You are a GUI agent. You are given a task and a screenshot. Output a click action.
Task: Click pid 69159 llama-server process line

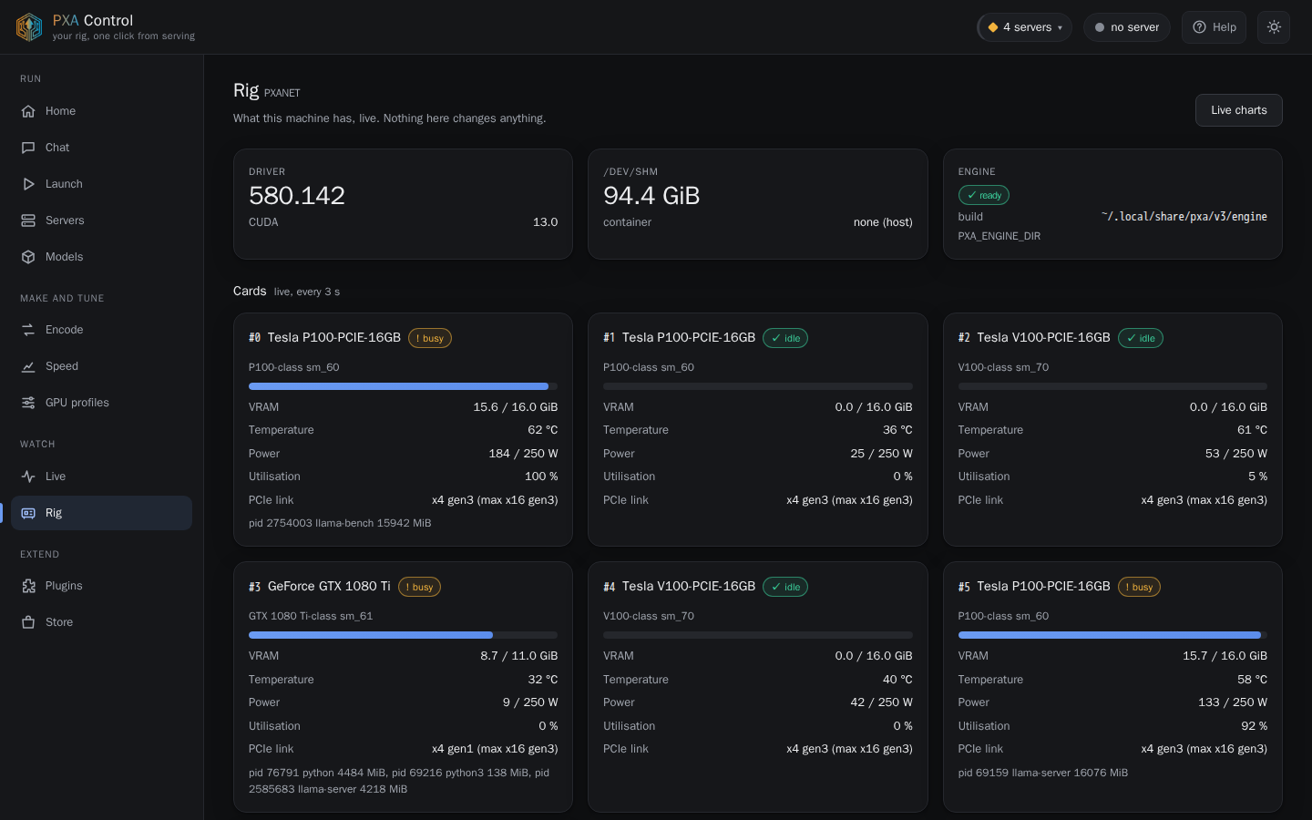coord(1043,773)
